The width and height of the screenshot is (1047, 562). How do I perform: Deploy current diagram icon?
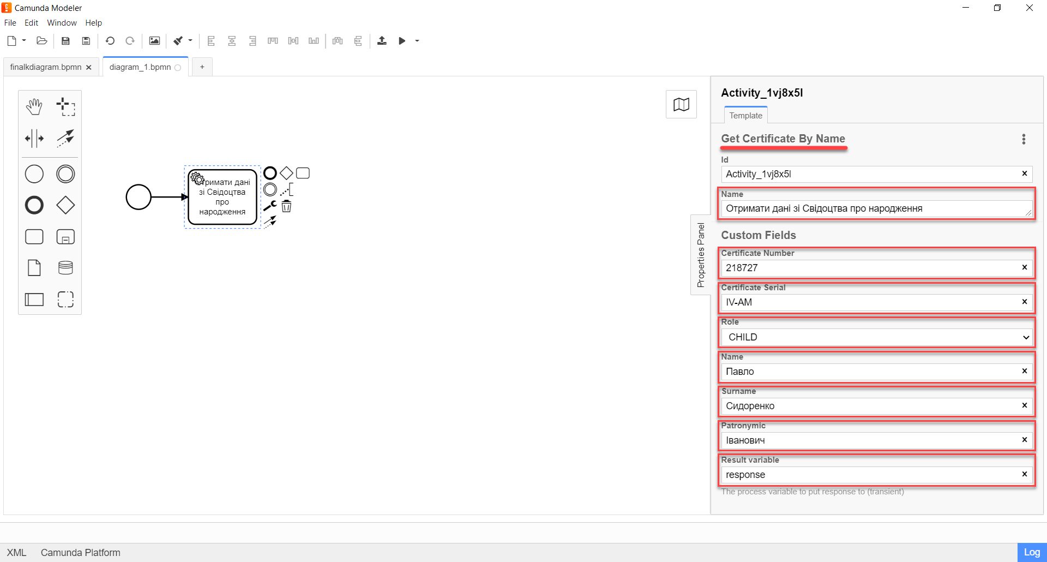382,40
